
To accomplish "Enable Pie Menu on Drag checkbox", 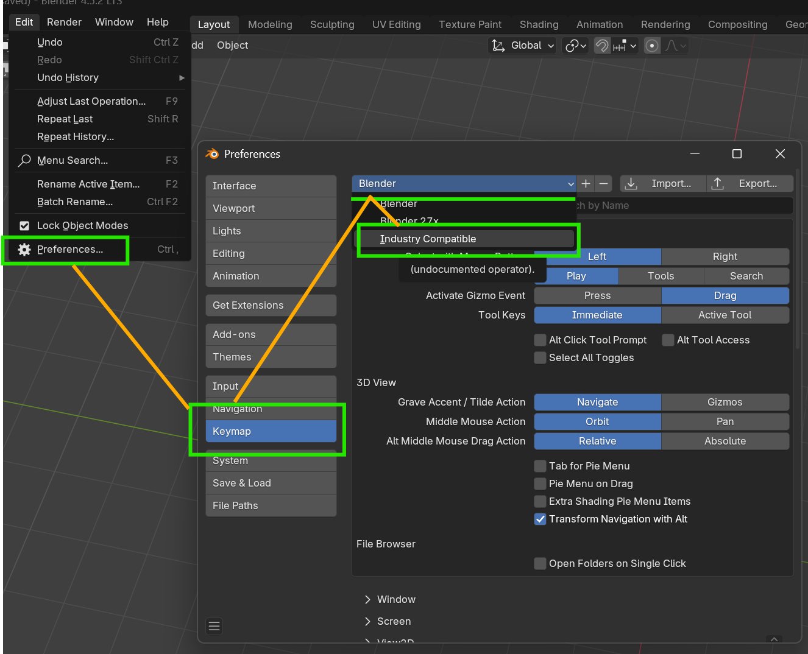I will pos(540,483).
